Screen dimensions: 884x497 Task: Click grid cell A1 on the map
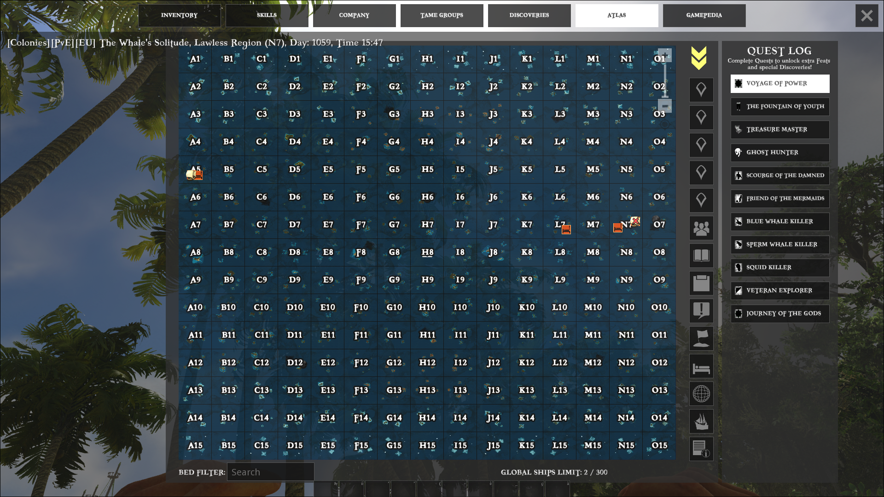point(195,59)
